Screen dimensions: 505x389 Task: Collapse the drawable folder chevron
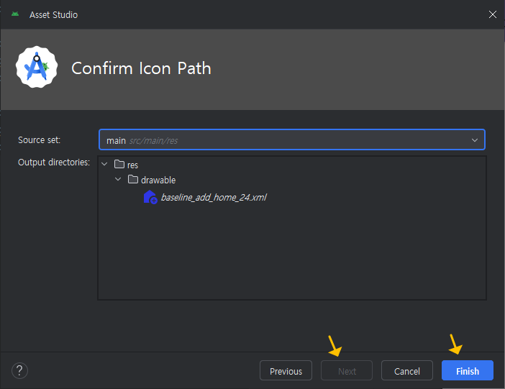coord(118,179)
